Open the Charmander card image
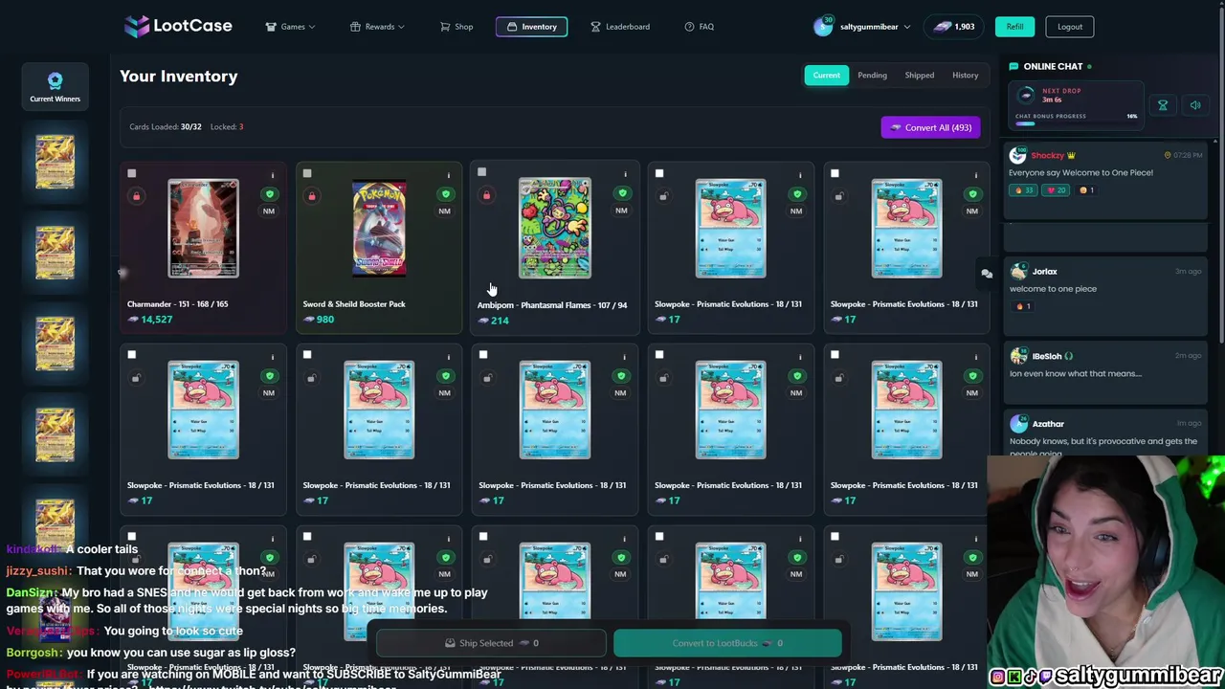1225x689 pixels. coord(203,228)
